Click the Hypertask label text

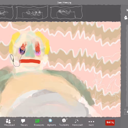point(78,125)
